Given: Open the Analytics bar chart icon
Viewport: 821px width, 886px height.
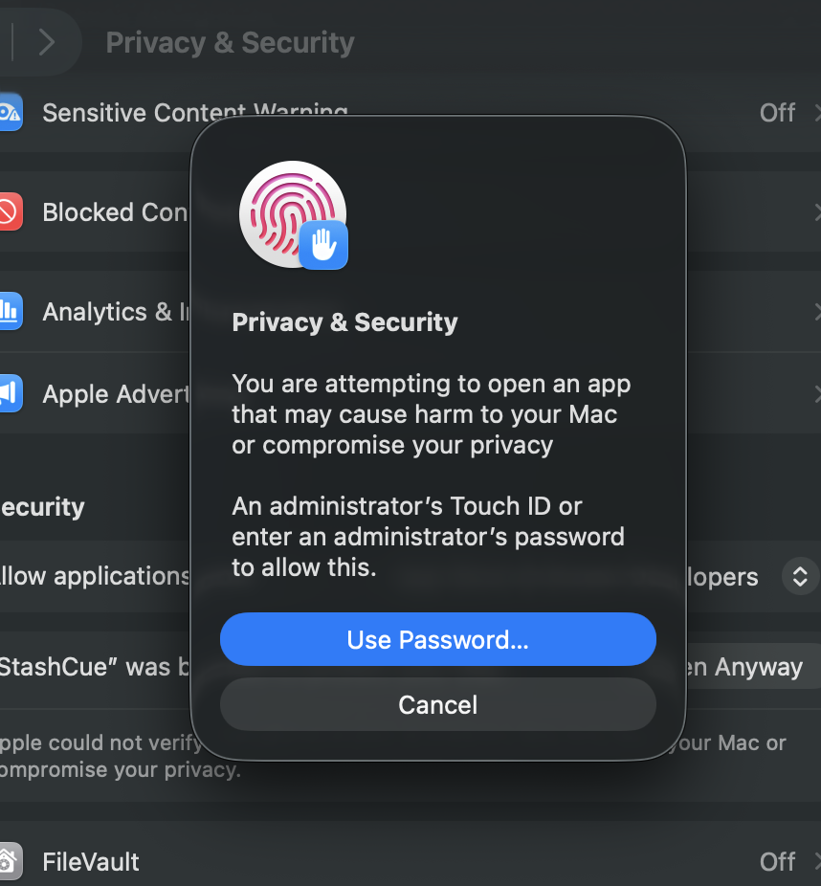Looking at the screenshot, I should [11, 311].
